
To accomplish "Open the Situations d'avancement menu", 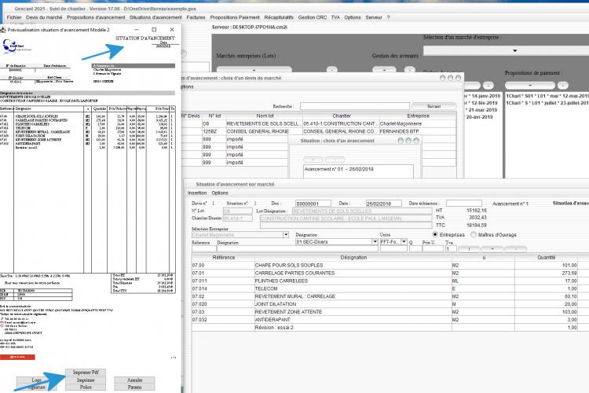I will coord(155,17).
